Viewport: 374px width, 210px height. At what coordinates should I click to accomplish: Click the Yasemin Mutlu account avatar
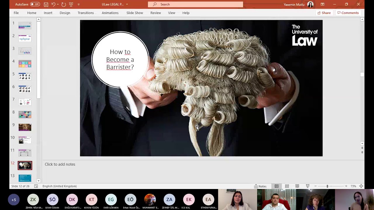(x=310, y=4)
